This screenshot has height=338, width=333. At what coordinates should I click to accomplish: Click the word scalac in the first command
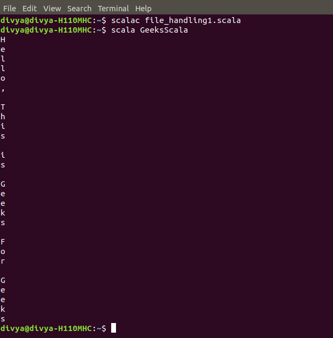tap(126, 20)
